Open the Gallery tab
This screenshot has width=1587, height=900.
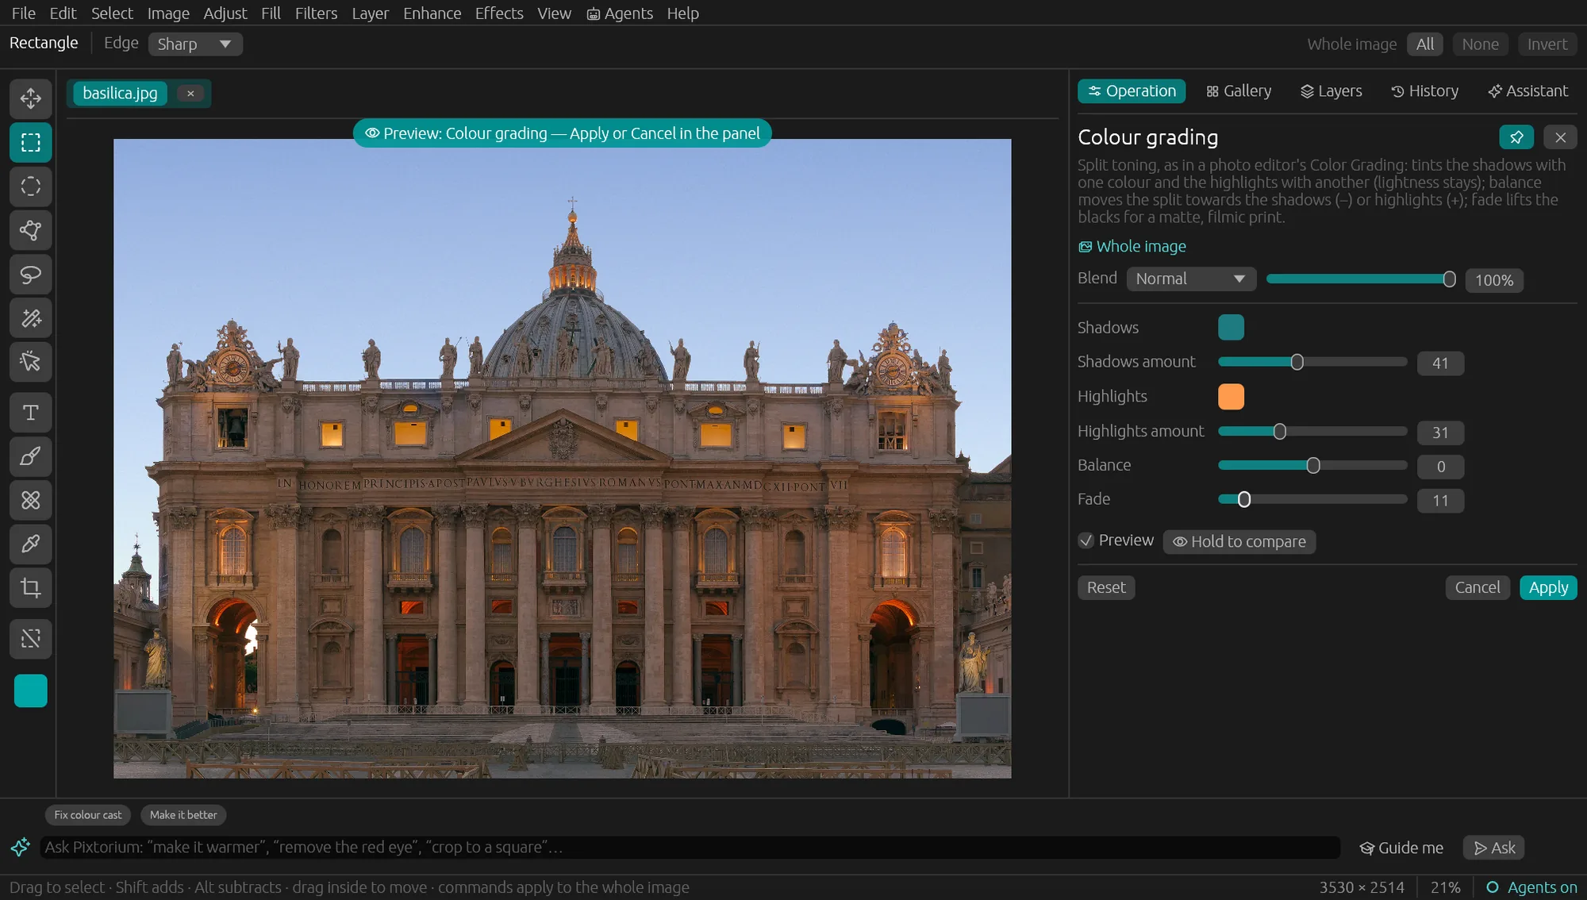[x=1239, y=91]
